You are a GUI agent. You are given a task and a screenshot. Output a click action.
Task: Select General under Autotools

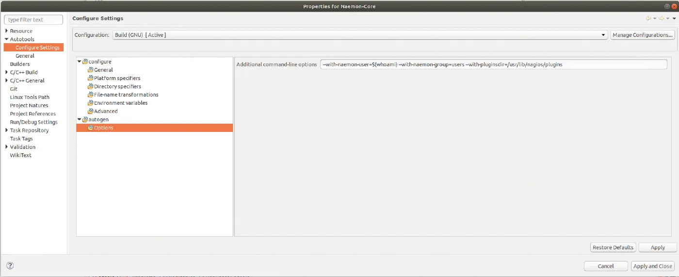pyautogui.click(x=25, y=56)
